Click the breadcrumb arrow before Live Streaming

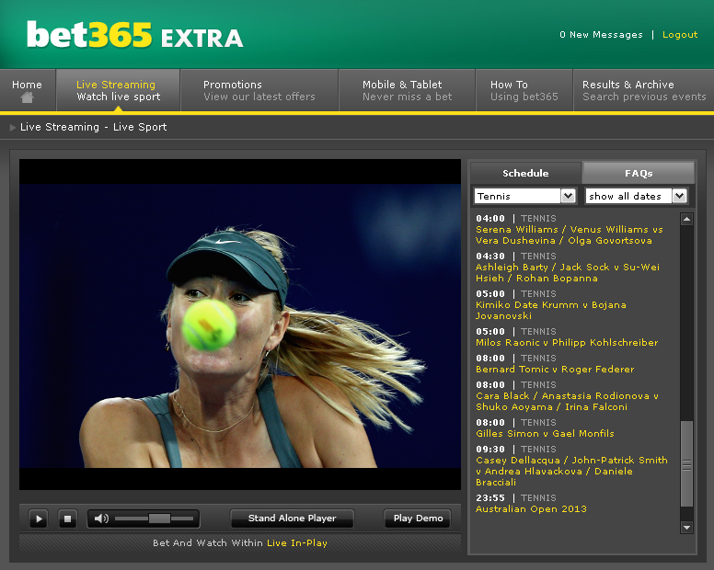13,128
